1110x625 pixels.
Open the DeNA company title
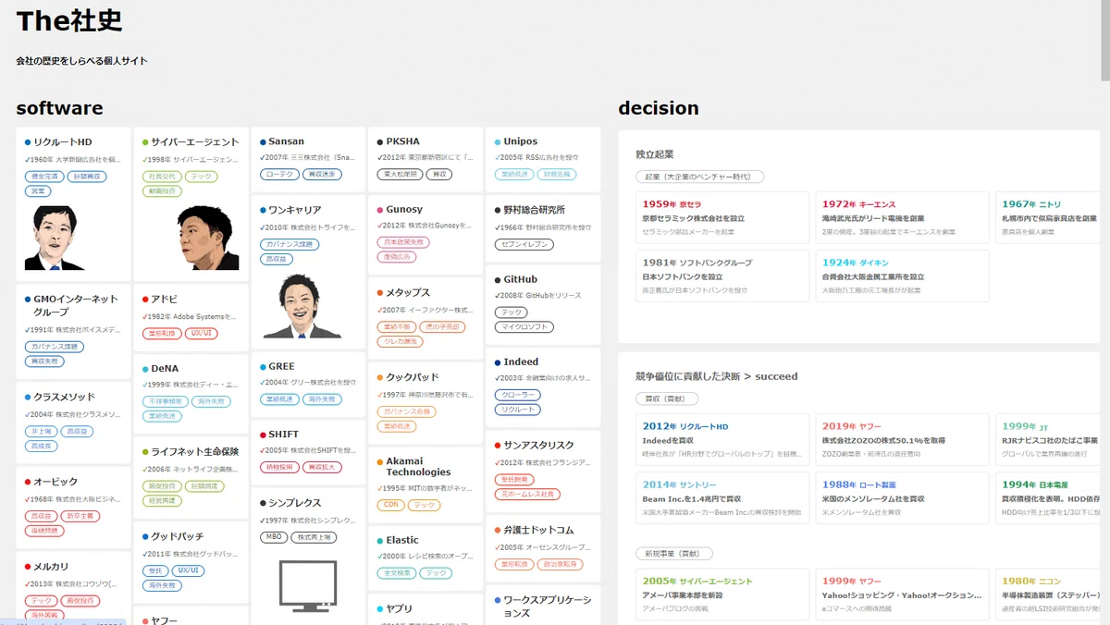165,368
